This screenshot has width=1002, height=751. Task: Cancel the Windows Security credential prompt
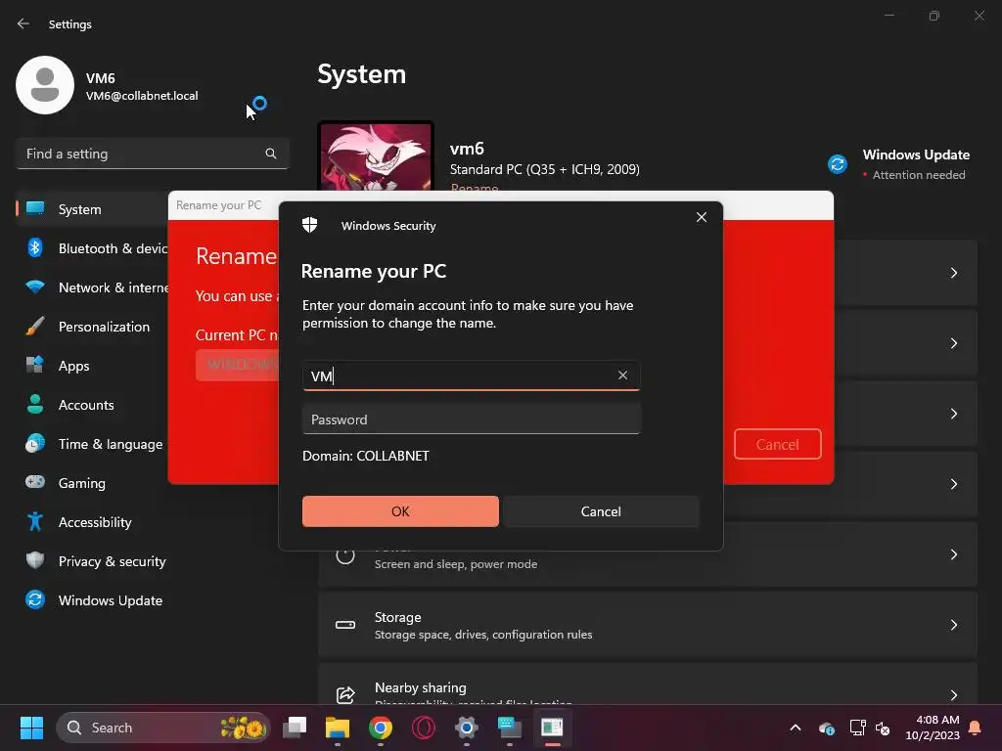[x=601, y=511]
